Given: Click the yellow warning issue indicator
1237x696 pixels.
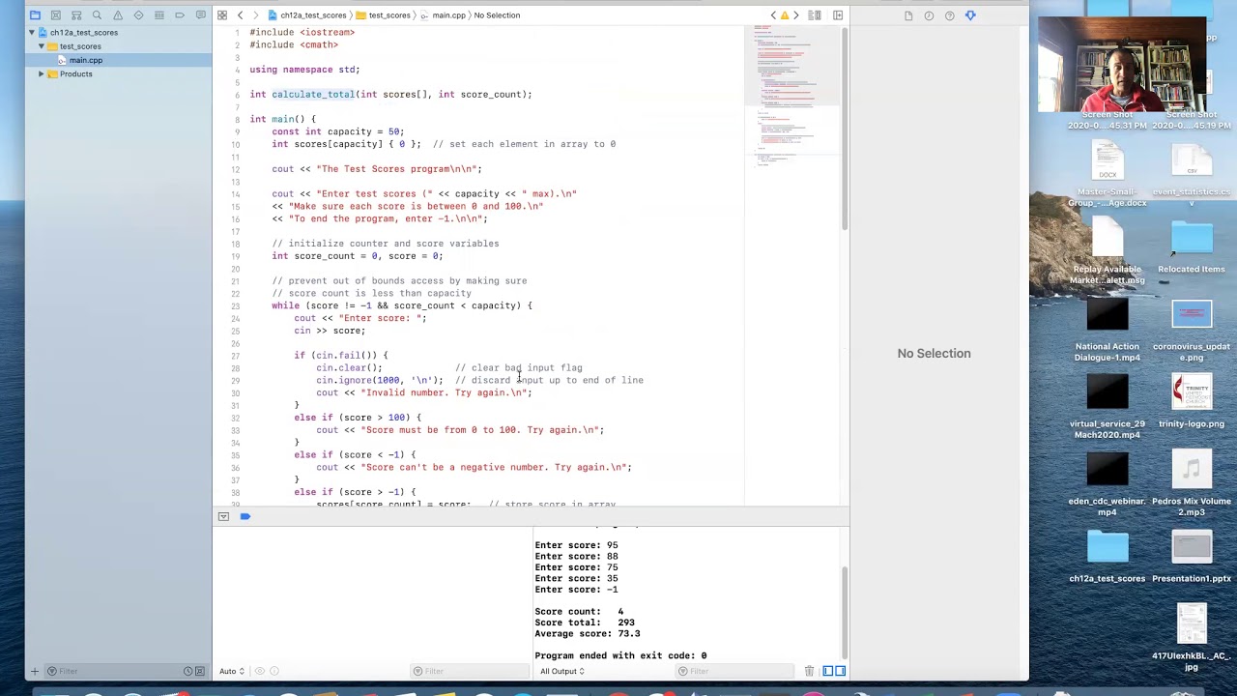Looking at the screenshot, I should pyautogui.click(x=784, y=15).
